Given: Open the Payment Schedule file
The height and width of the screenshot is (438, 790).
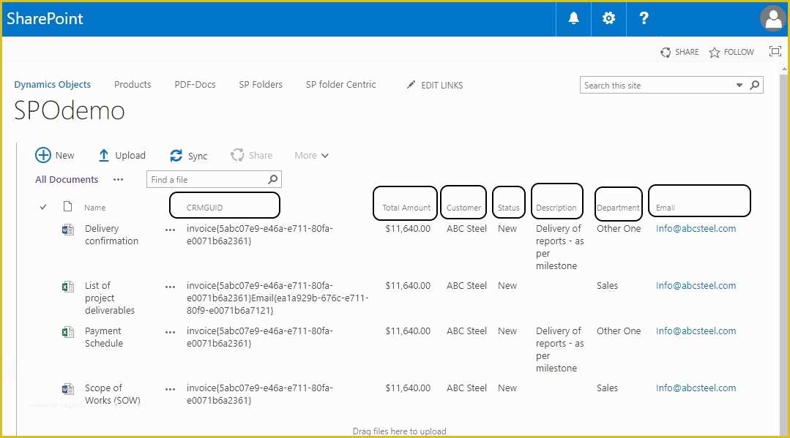Looking at the screenshot, I should (104, 337).
